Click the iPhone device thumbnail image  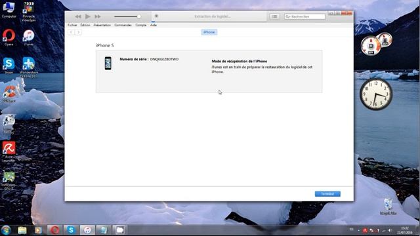108,64
